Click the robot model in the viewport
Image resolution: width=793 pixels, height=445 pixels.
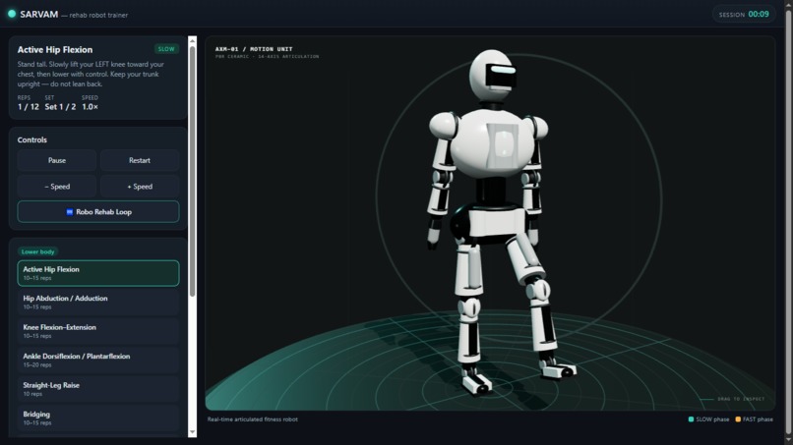click(498, 222)
